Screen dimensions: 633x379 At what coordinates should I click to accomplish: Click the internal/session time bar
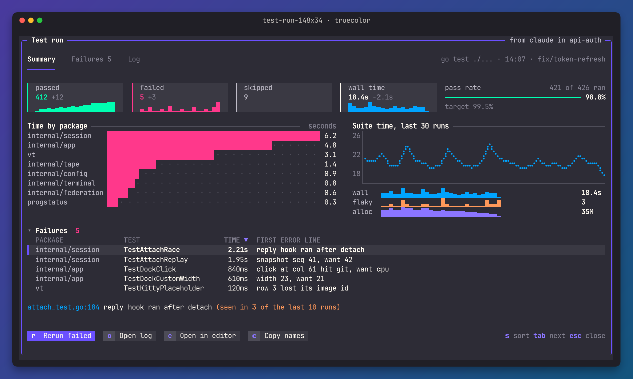[214, 136]
